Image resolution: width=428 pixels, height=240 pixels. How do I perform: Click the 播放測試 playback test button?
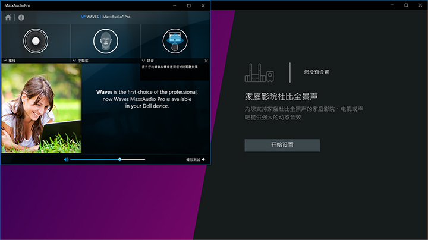coord(196,160)
